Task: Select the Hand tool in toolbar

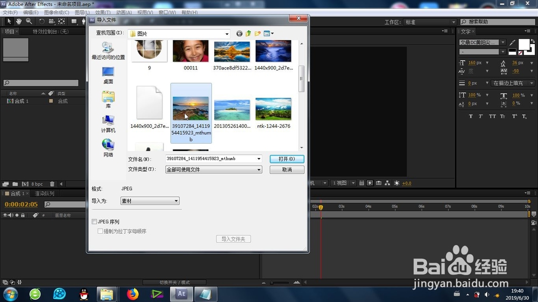Action: (x=18, y=21)
